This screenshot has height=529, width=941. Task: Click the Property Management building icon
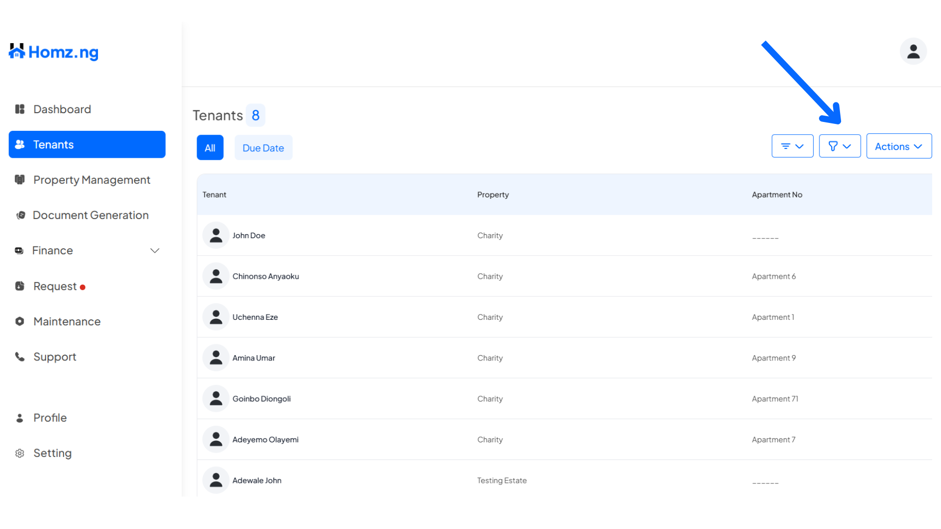[x=20, y=180]
